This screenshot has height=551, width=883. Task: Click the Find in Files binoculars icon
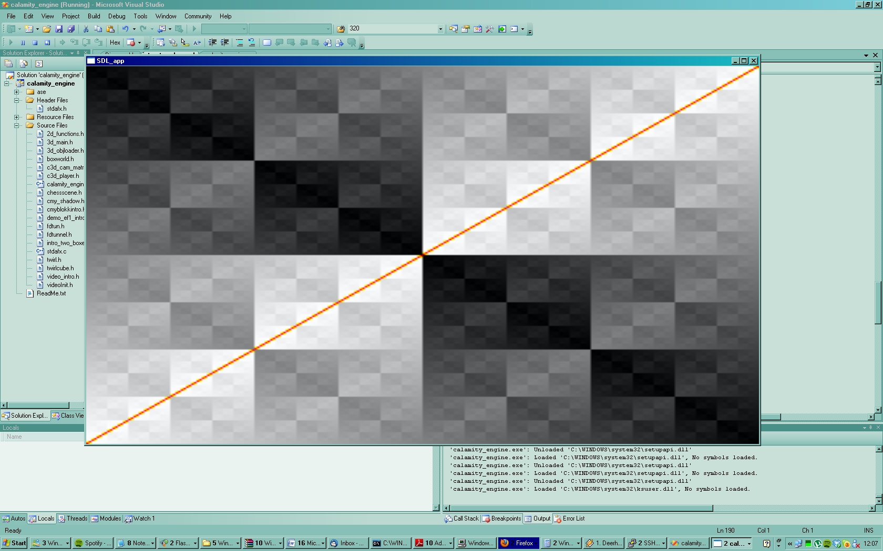341,29
